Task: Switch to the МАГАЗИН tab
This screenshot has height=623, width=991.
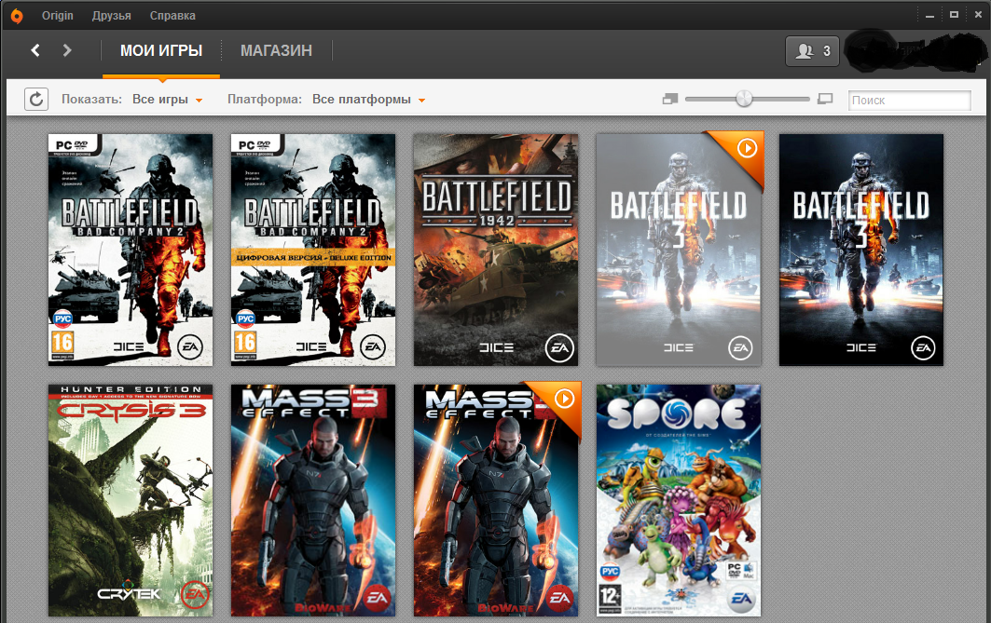Action: point(276,50)
